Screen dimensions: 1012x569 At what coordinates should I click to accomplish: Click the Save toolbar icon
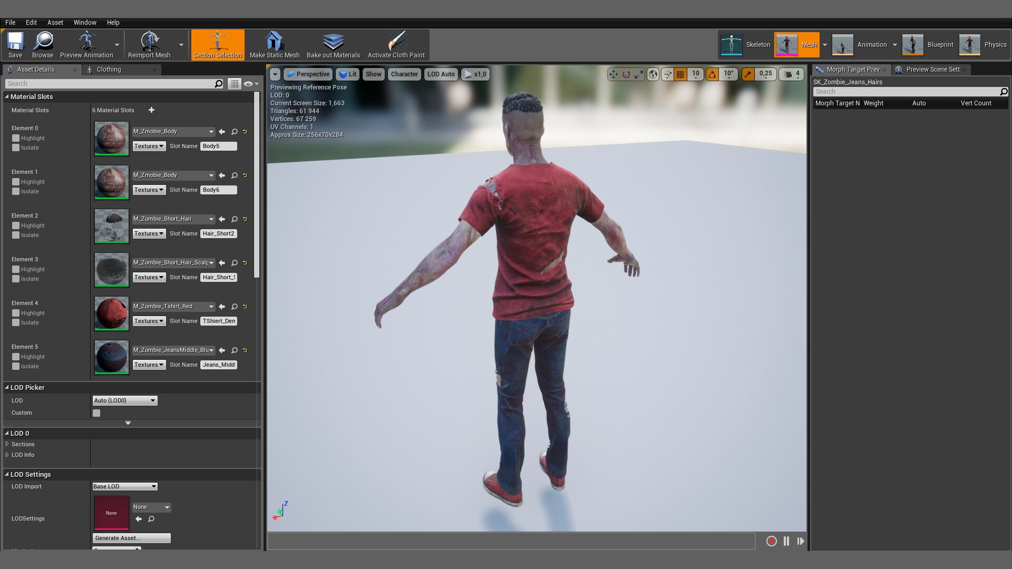(15, 42)
